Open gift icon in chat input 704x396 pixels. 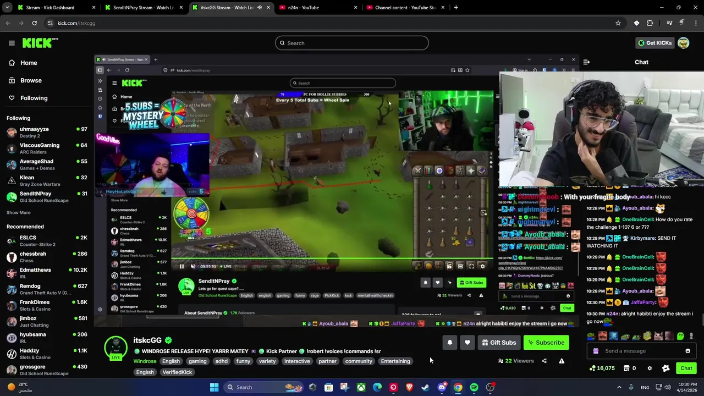pos(596,351)
